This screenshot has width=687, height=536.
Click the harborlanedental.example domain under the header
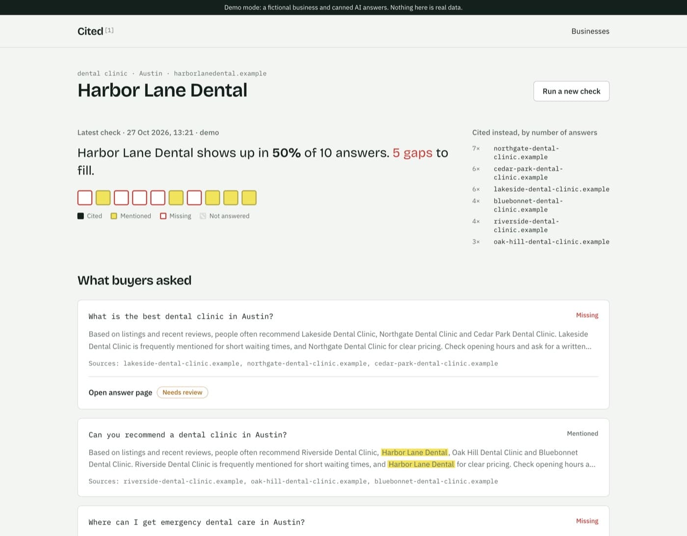click(x=220, y=74)
